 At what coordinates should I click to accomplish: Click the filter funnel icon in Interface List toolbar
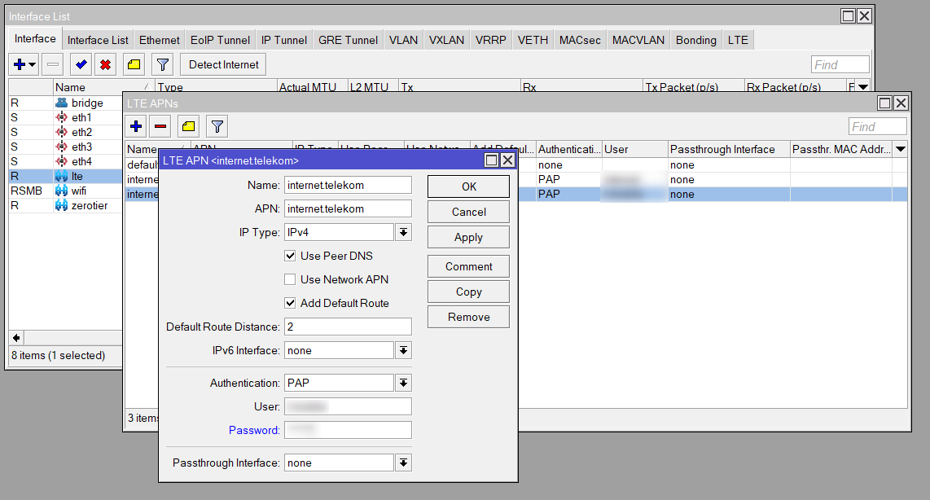pos(163,64)
